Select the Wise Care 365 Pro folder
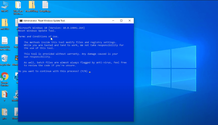Viewport: 218px width, 125px height. coord(18,8)
